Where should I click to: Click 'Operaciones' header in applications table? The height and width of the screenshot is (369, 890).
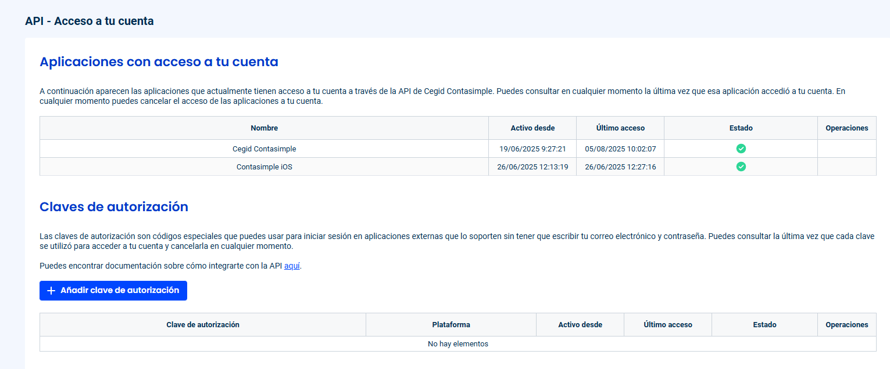pos(847,128)
